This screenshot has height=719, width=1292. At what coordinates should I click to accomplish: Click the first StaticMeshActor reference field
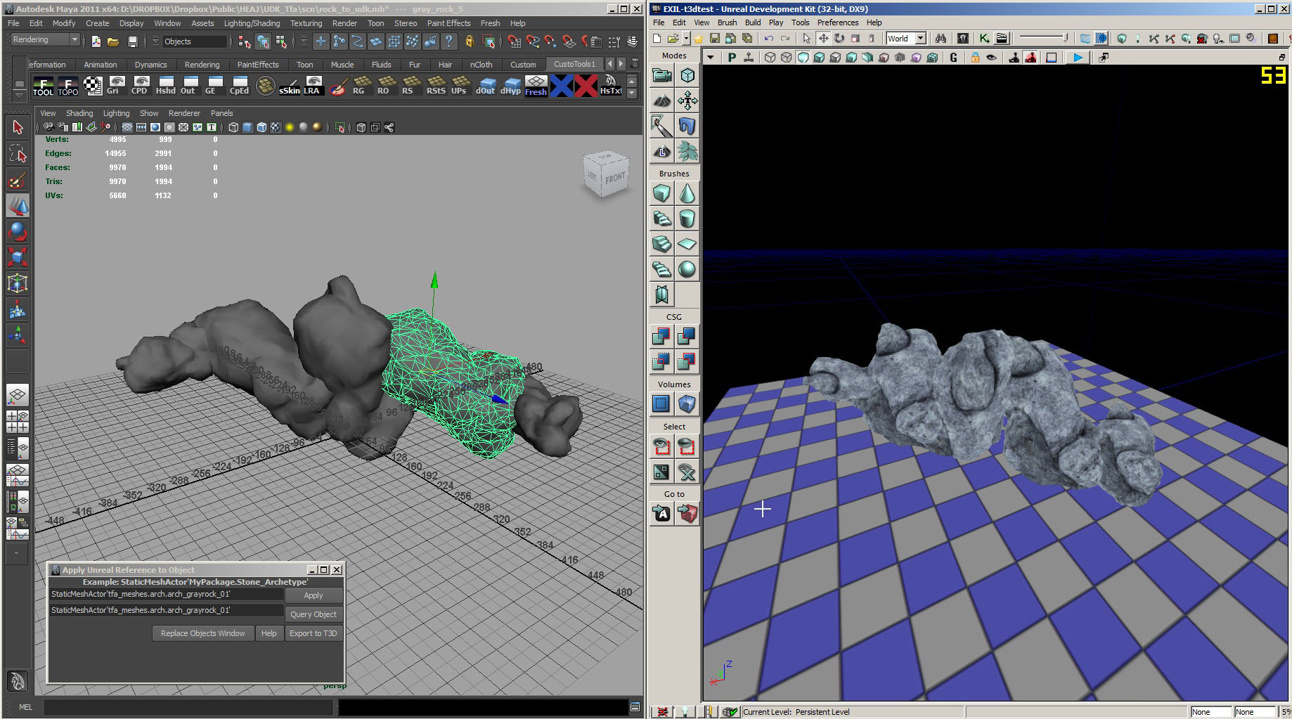click(166, 594)
